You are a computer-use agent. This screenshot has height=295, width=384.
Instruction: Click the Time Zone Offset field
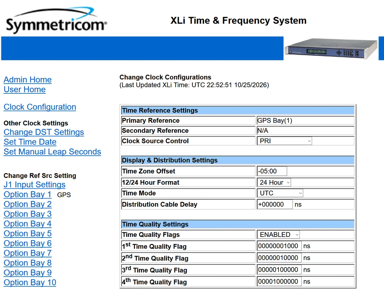point(272,171)
